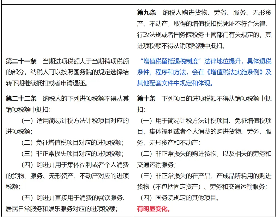Click the red text 有明显变化。

154,209
